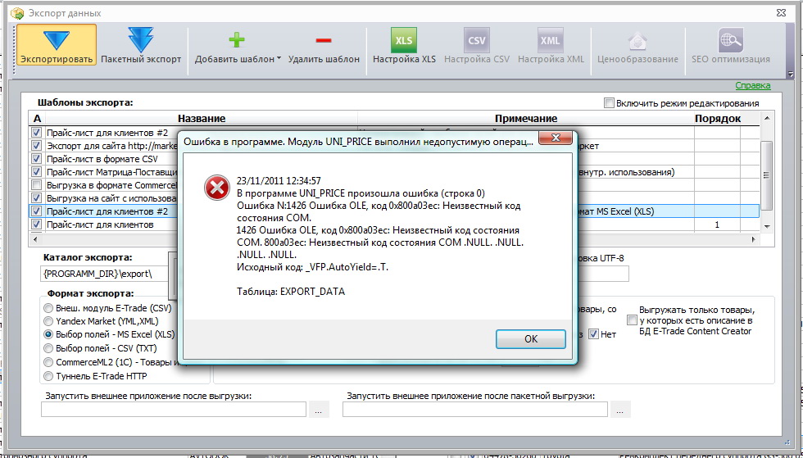Sort templates by Примечание column
Image resolution: width=803 pixels, height=458 pixels.
coord(526,118)
